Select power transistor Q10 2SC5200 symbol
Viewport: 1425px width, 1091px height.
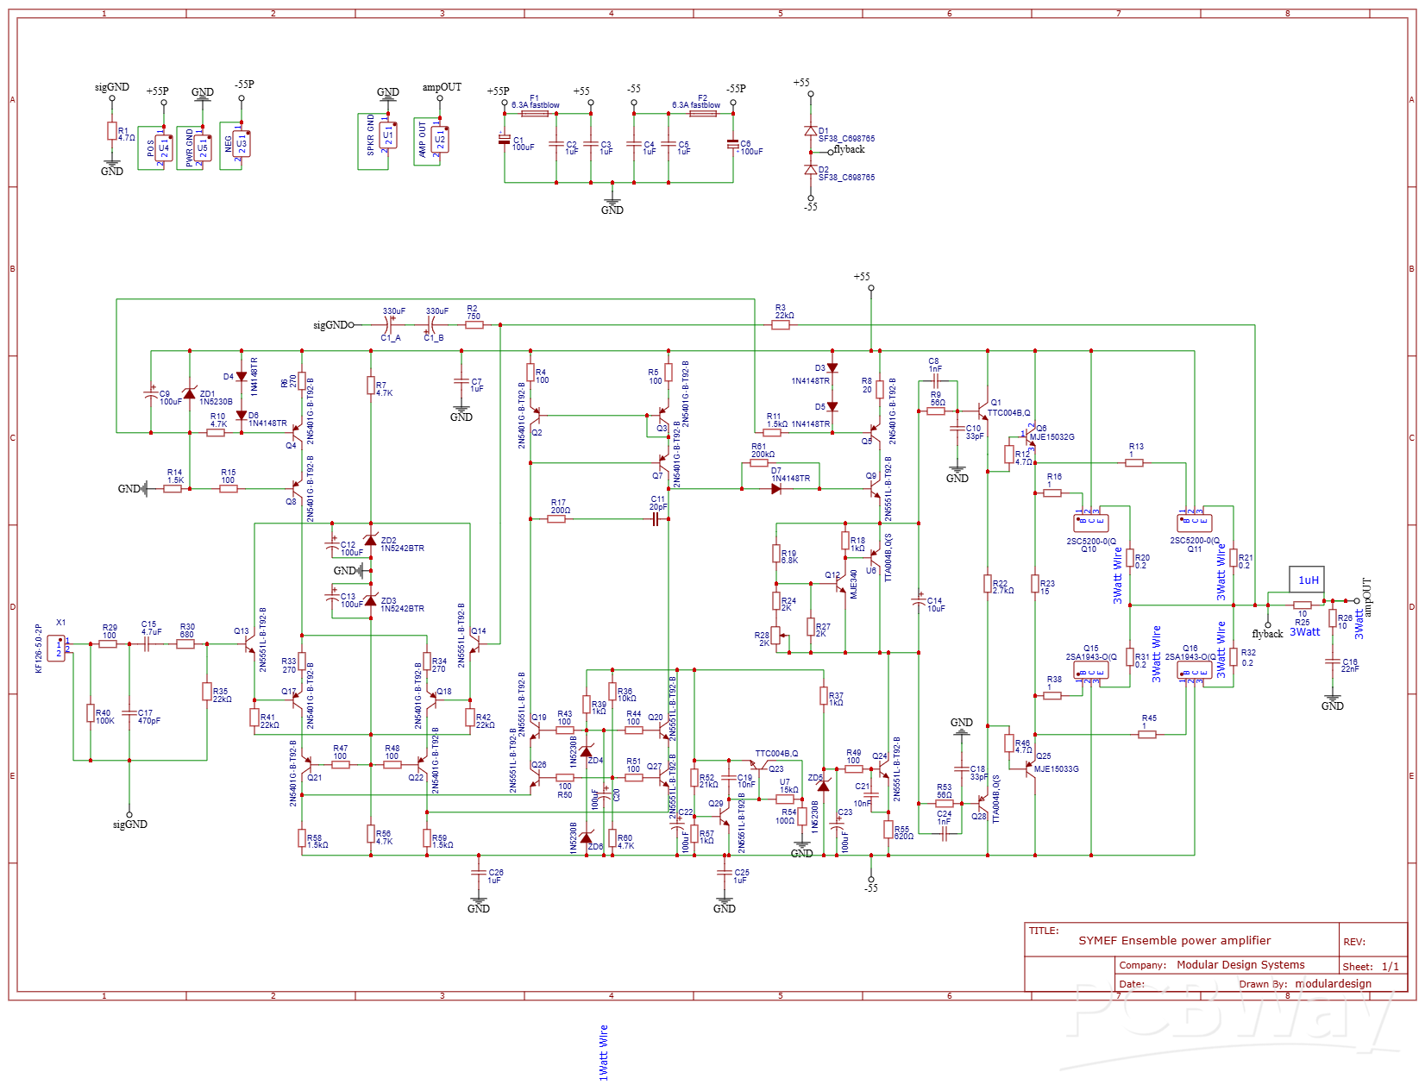[x=1091, y=522]
